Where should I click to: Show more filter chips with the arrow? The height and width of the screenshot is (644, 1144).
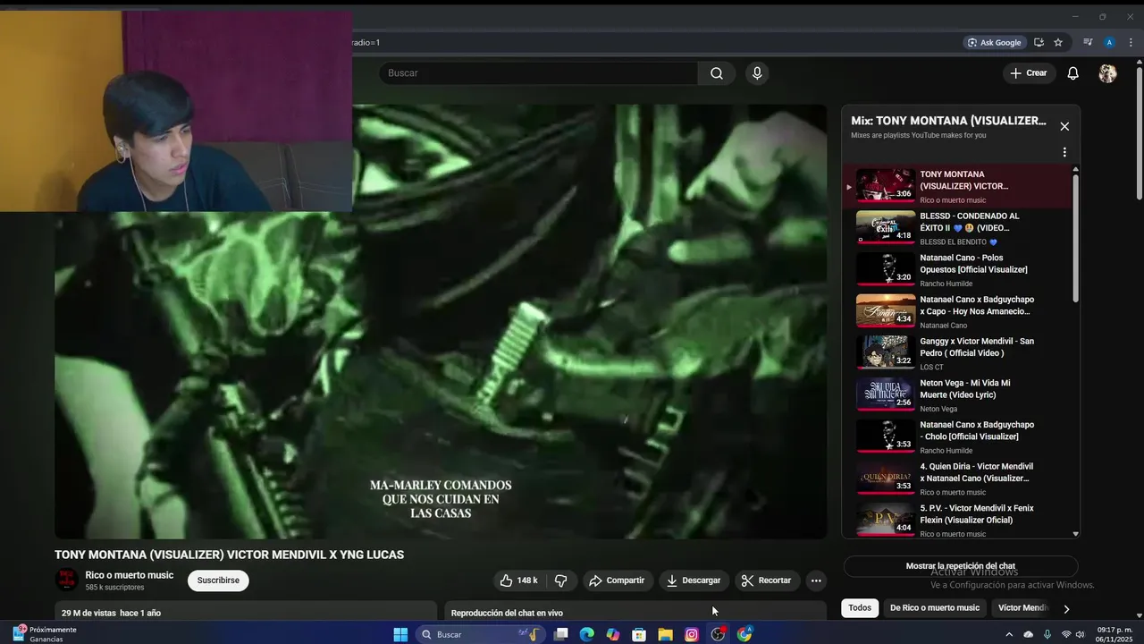1066,608
